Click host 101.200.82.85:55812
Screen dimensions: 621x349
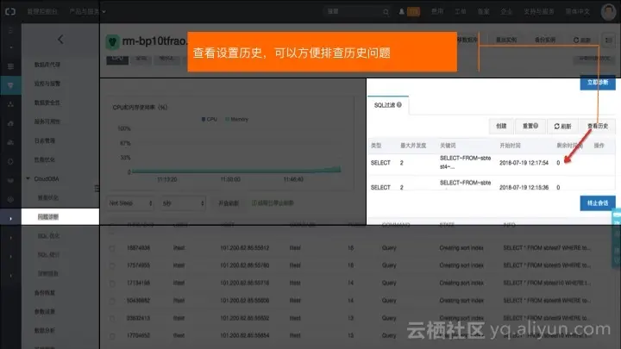click(244, 248)
